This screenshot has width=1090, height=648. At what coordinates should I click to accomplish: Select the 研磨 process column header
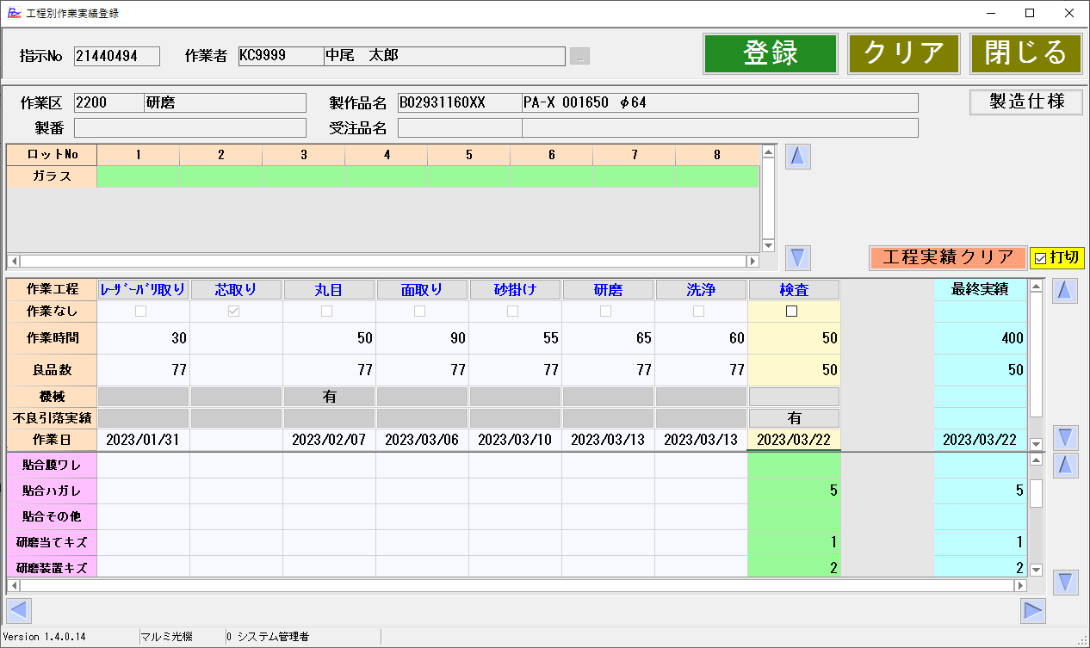pyautogui.click(x=608, y=290)
